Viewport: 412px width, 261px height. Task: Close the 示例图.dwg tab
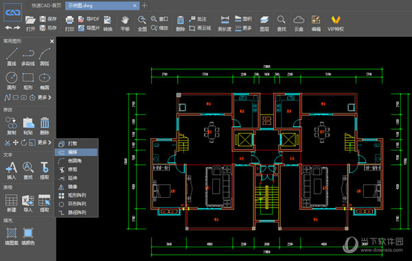(135, 5)
